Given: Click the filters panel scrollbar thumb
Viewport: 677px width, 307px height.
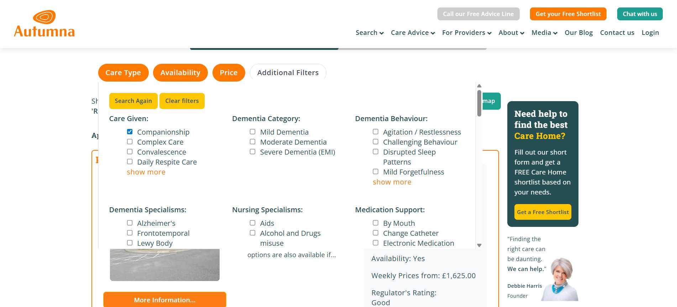Looking at the screenshot, I should 479,103.
